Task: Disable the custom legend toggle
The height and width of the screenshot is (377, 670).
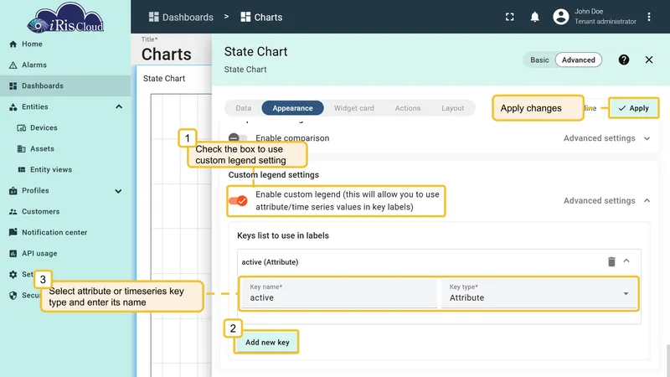Action: (238, 200)
